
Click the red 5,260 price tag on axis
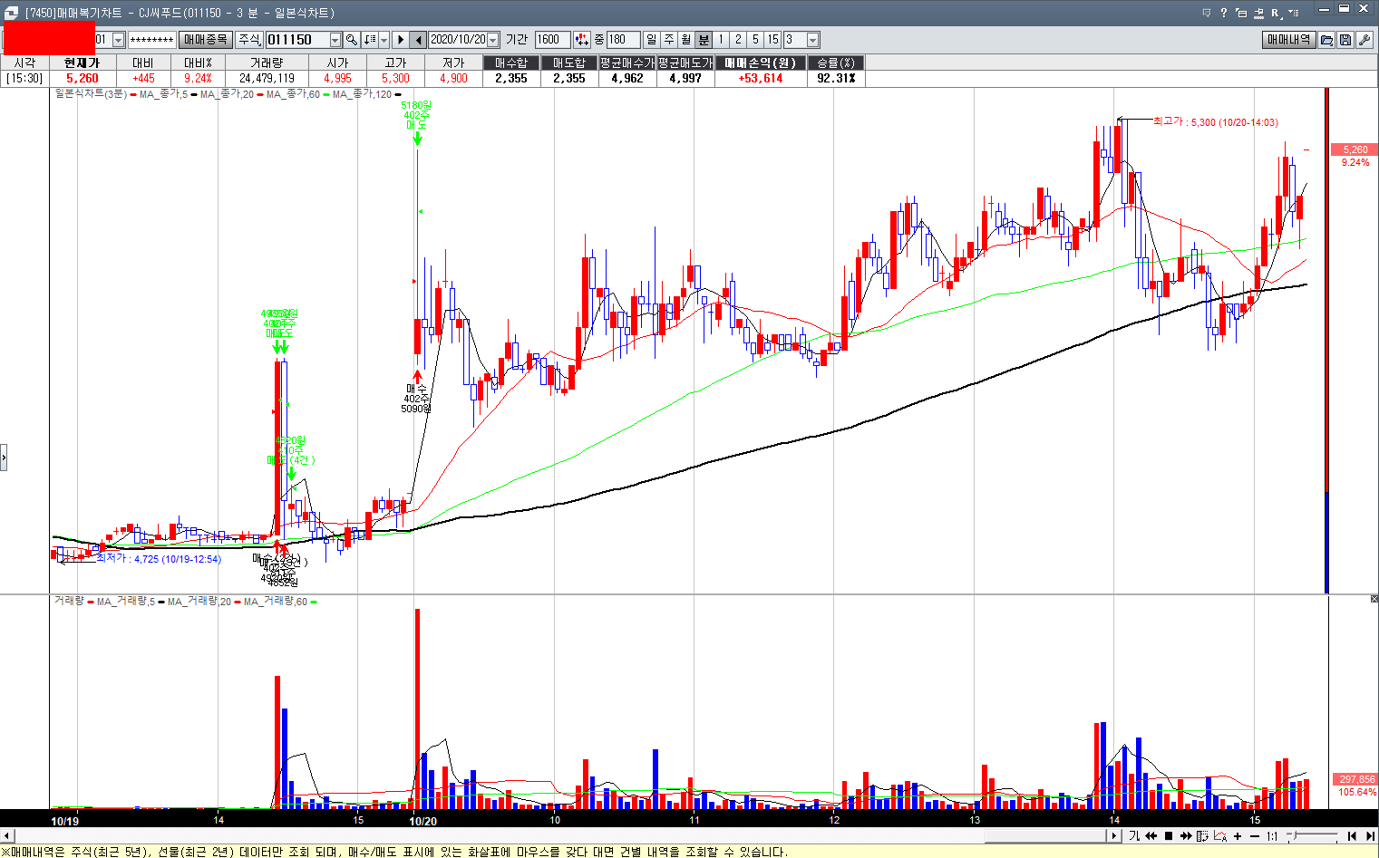1354,149
